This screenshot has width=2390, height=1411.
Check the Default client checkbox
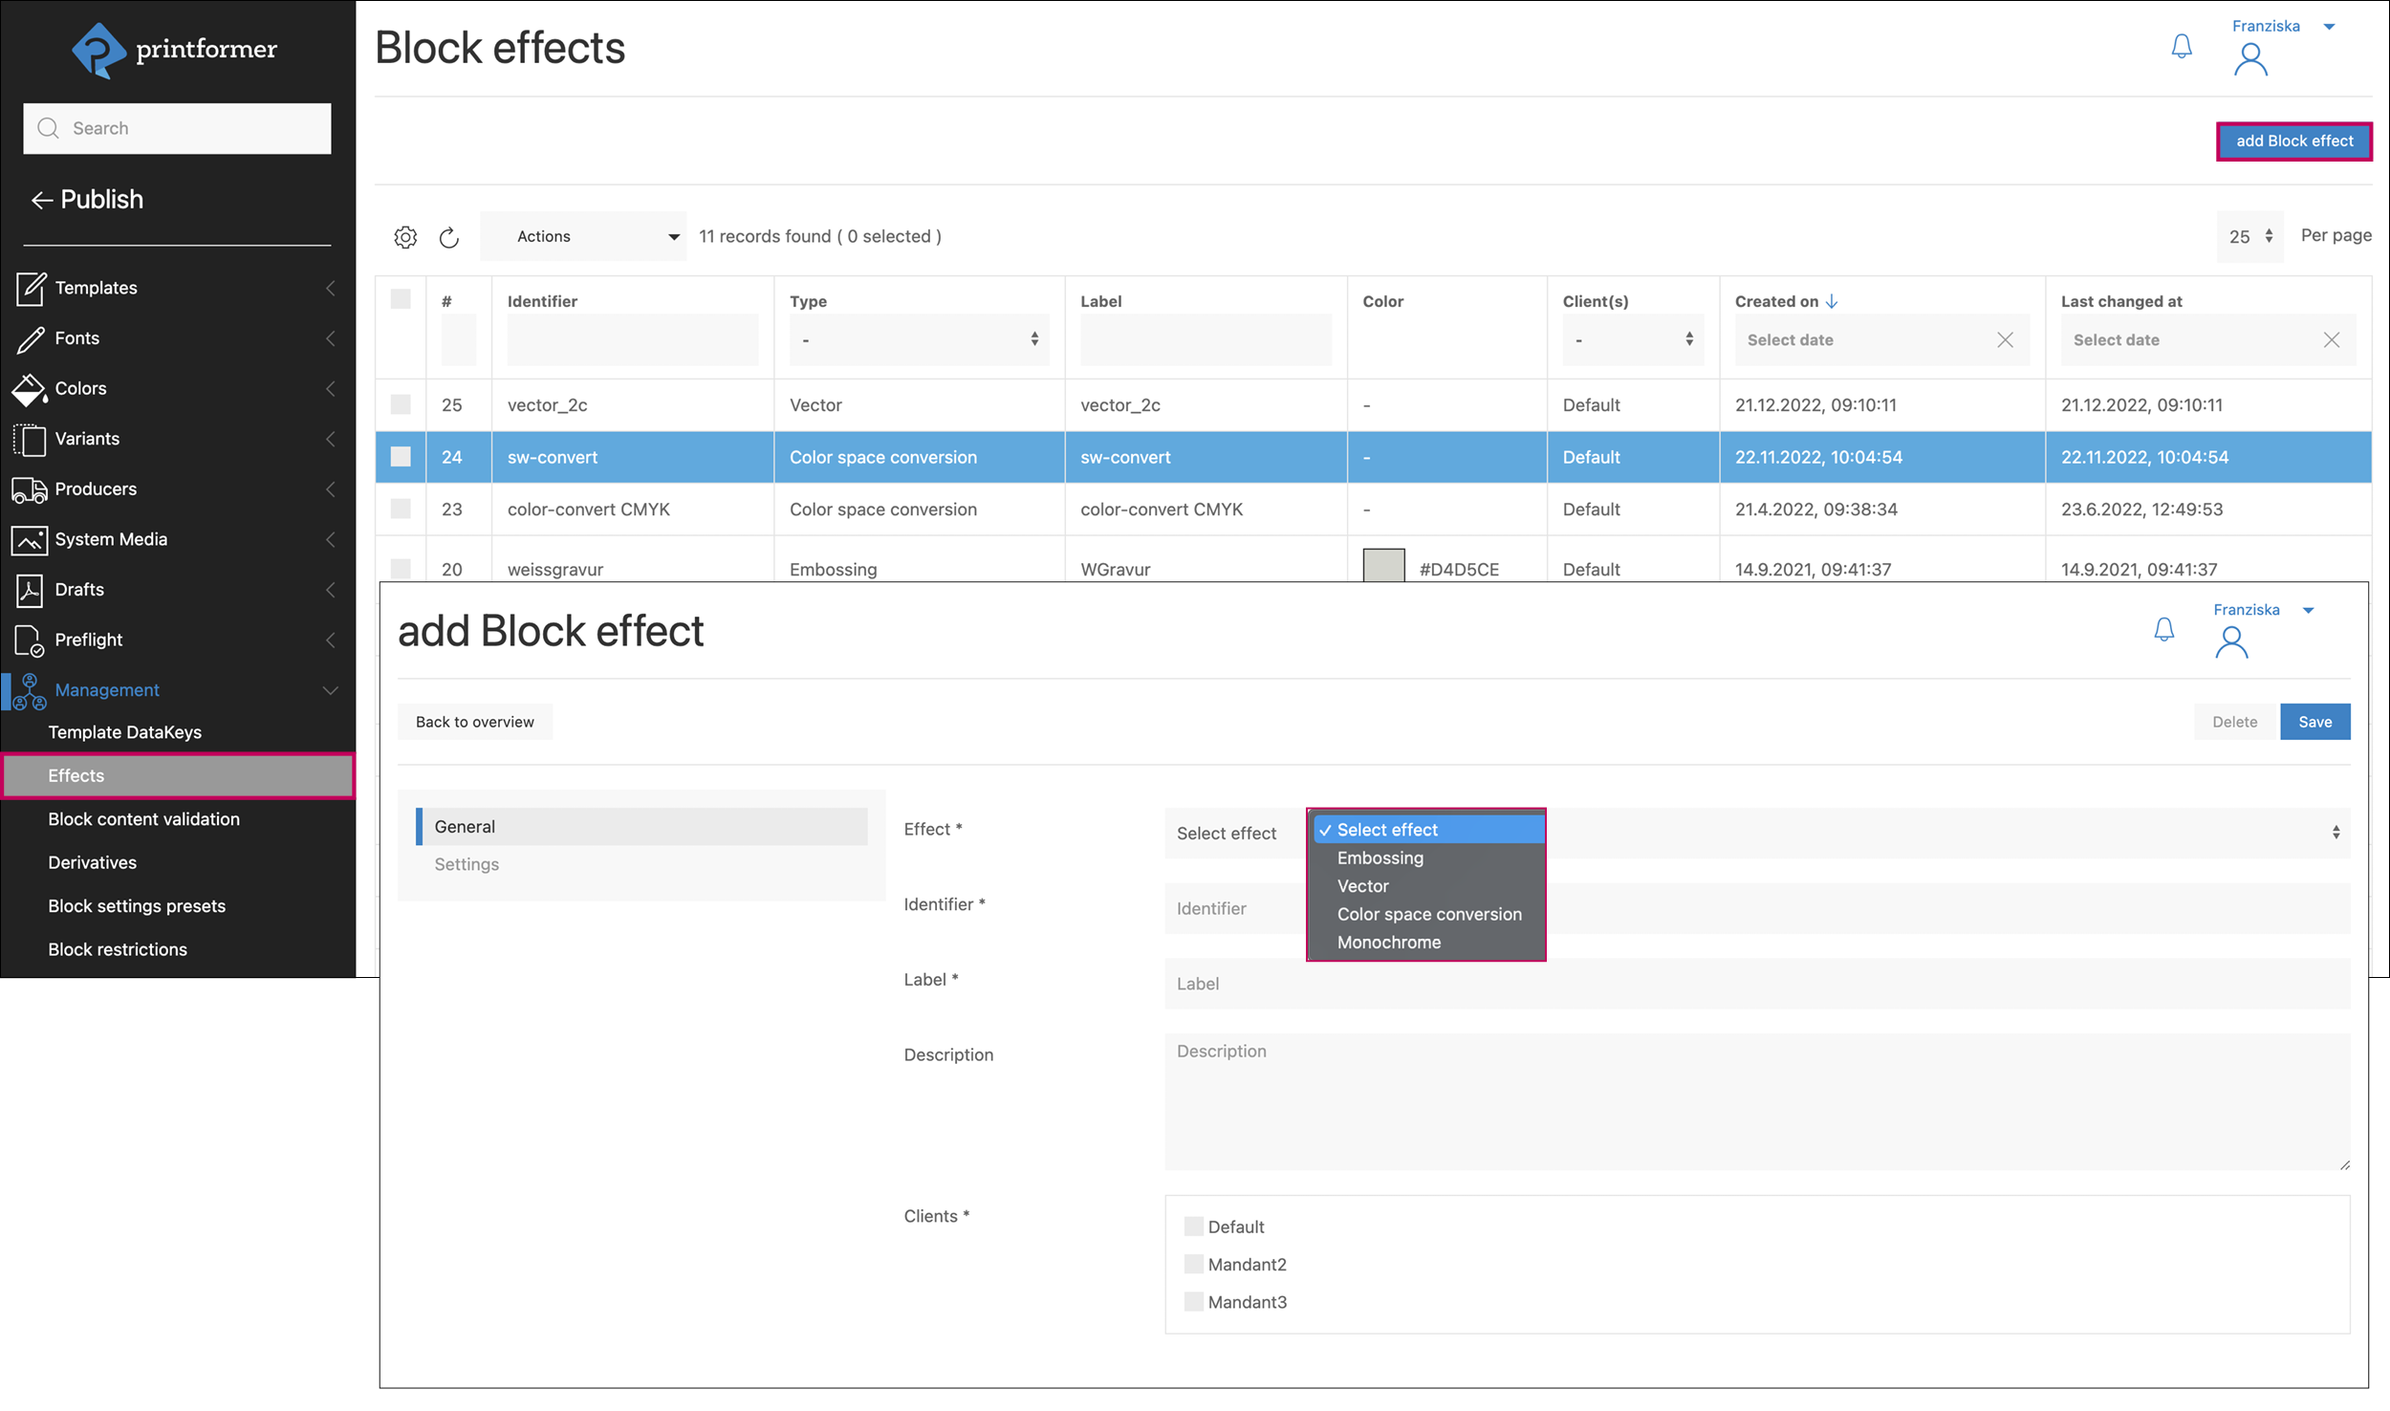click(1193, 1226)
